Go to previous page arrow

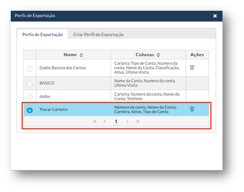pyautogui.click(x=105, y=121)
